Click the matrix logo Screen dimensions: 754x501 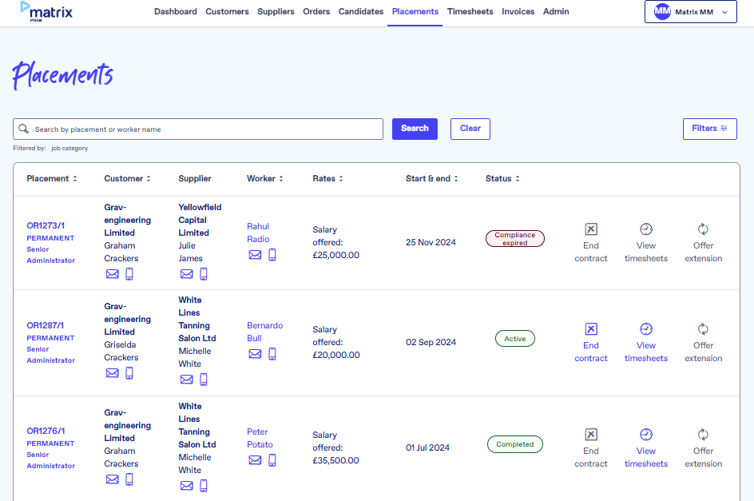[46, 11]
